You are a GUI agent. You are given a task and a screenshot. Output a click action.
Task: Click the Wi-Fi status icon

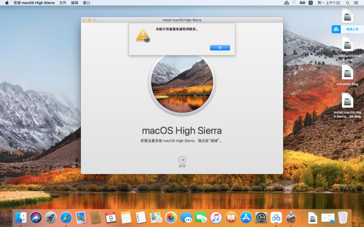pos(294,3)
